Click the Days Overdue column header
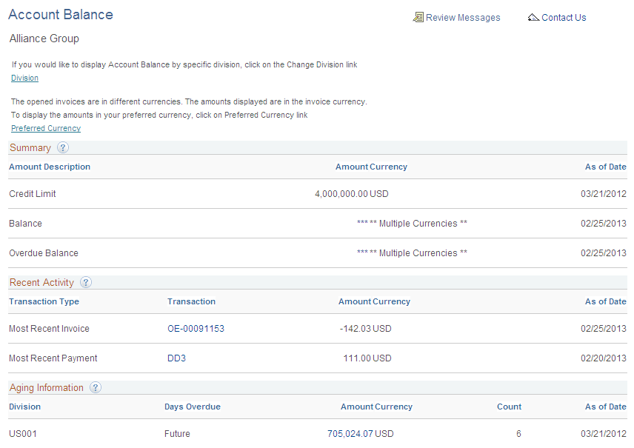Screen dimensions: 634x448 pyautogui.click(x=191, y=407)
